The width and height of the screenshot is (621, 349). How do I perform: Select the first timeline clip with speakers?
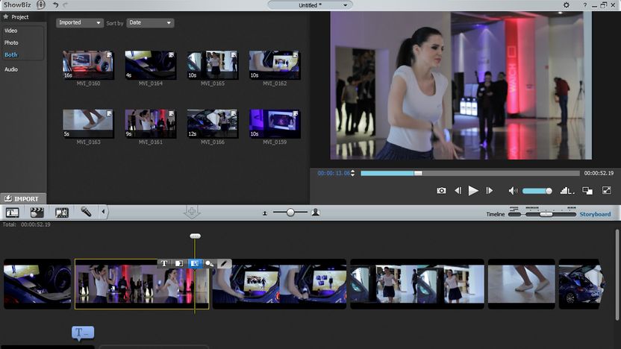(x=37, y=283)
